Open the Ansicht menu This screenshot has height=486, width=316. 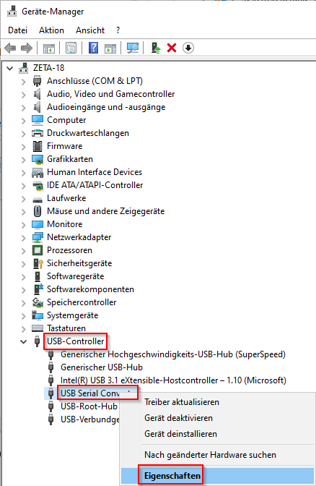tap(90, 30)
